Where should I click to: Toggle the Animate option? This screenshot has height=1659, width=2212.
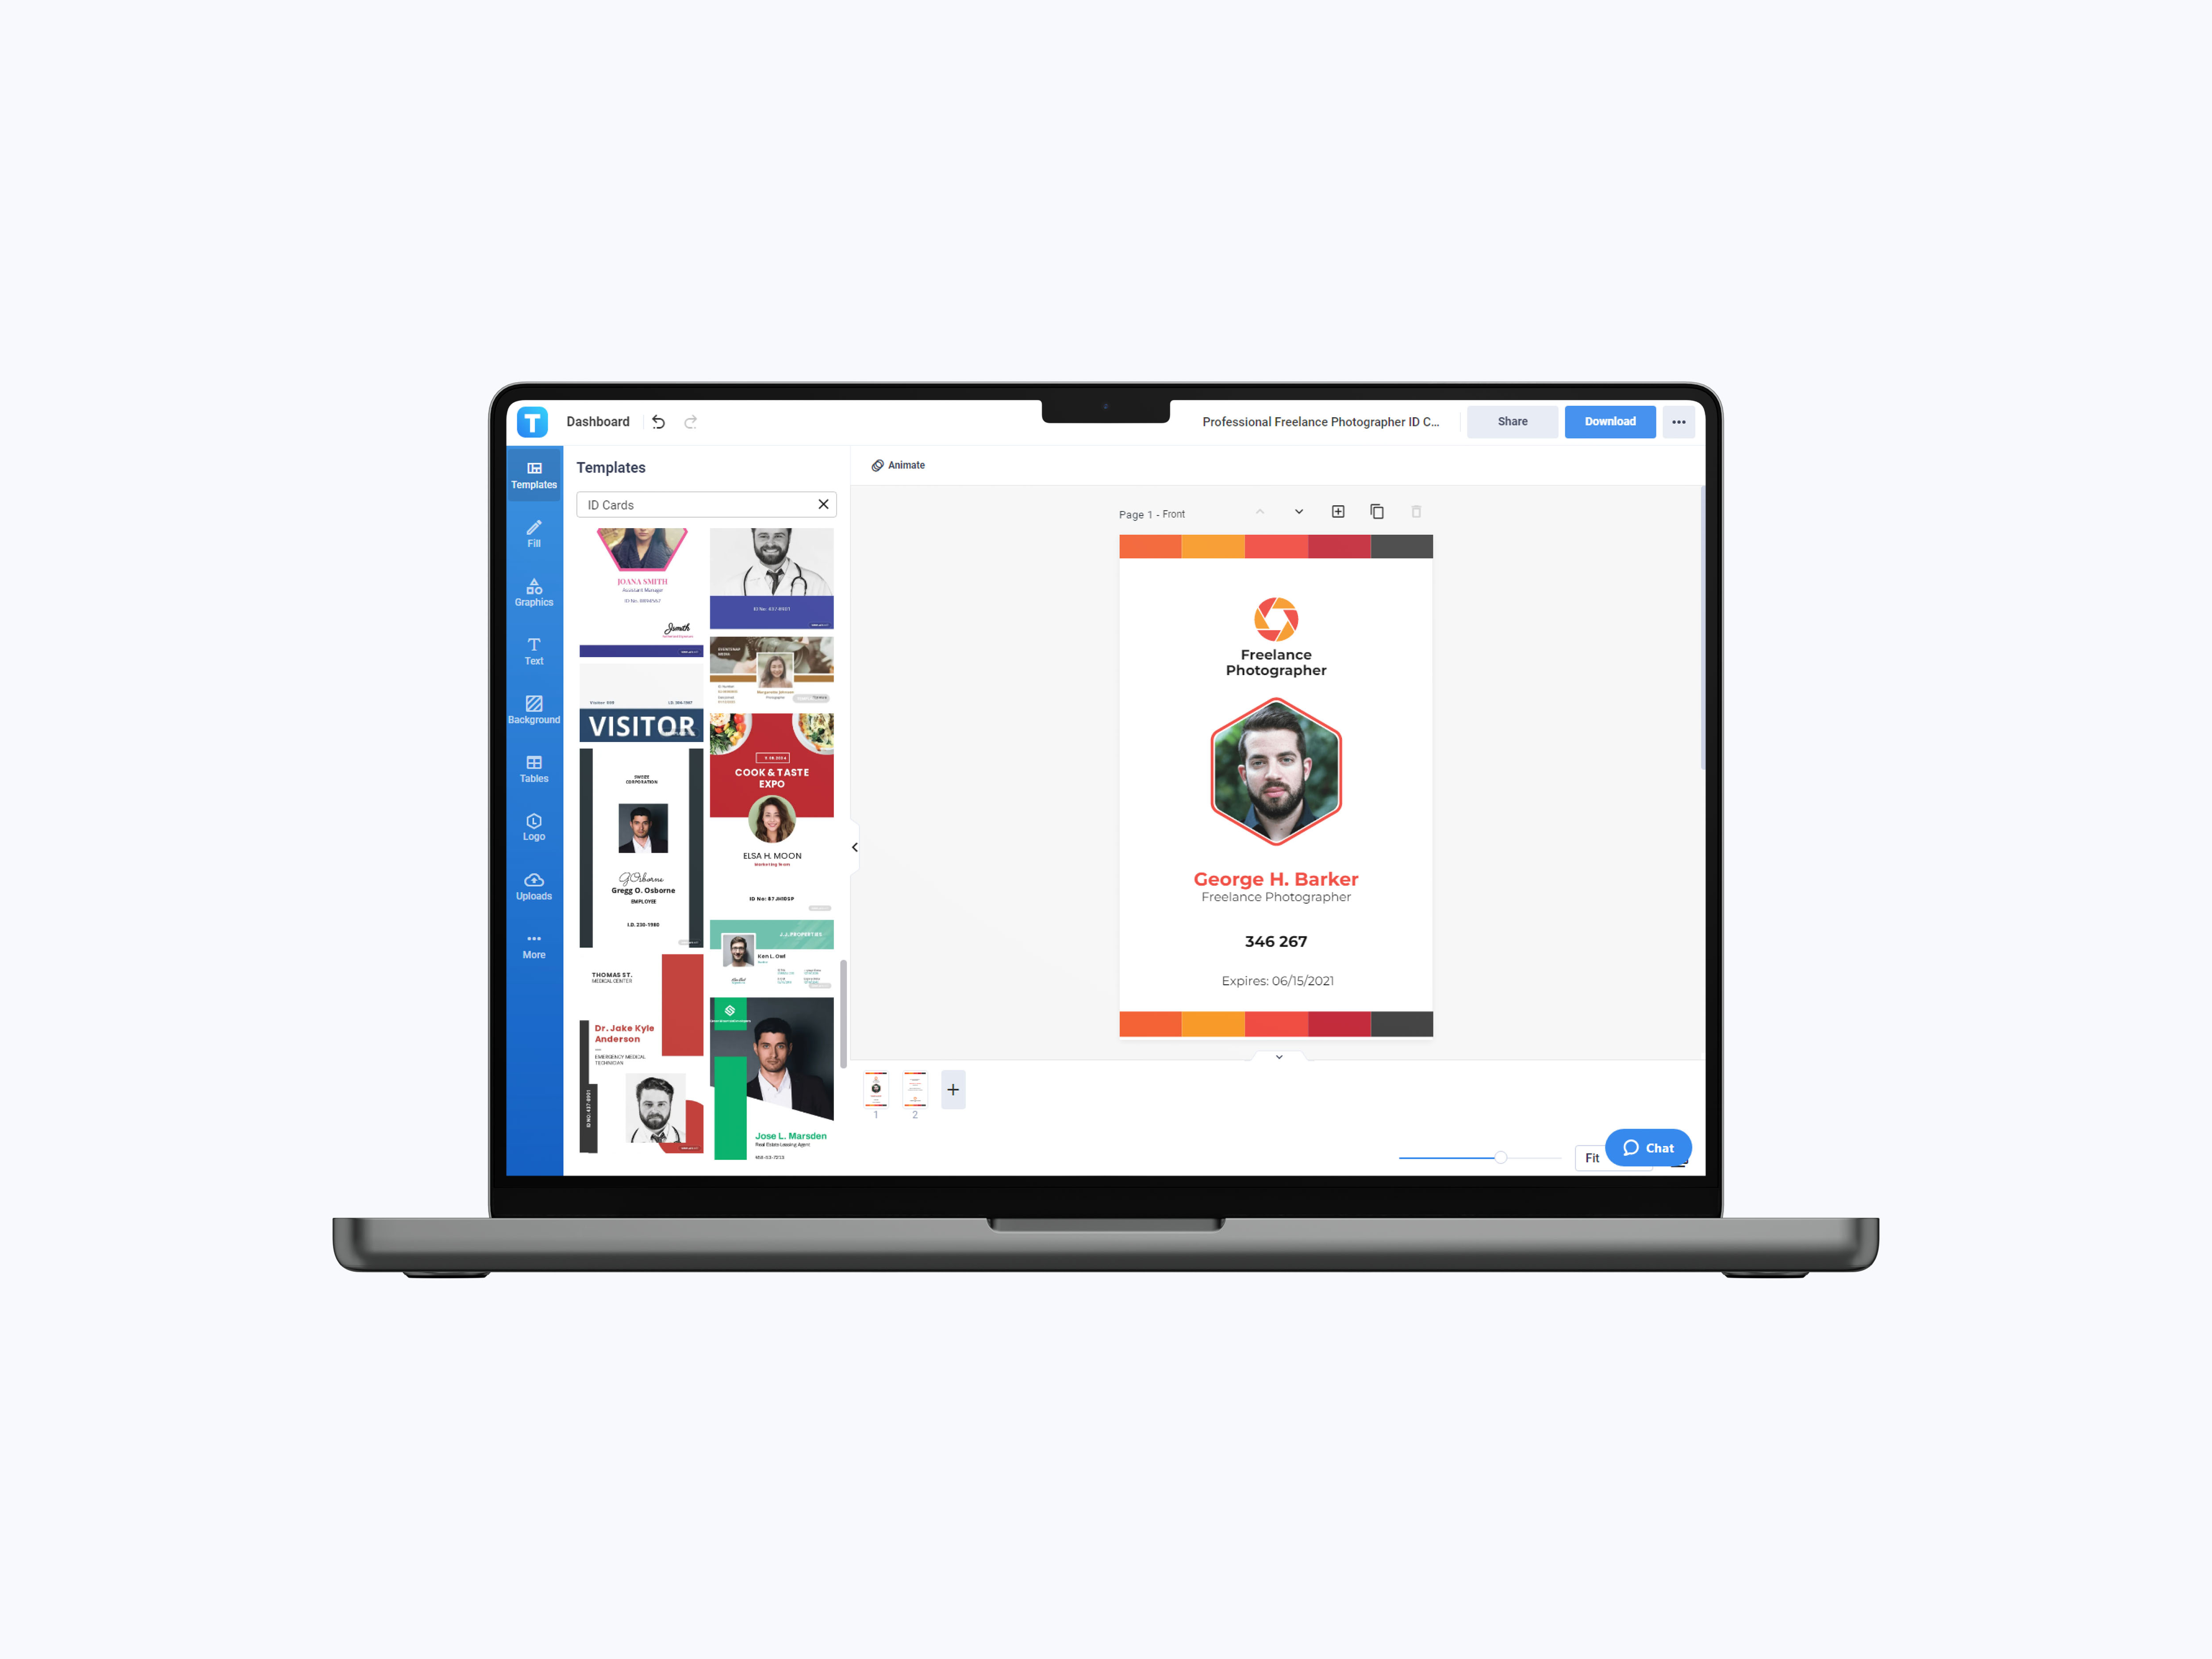coord(899,465)
